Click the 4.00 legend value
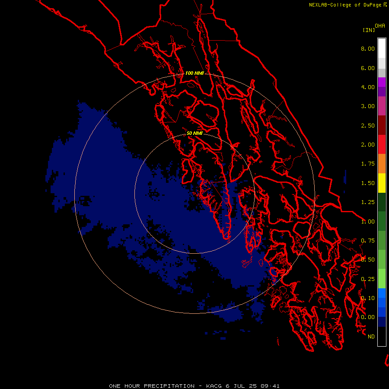Screen dimensions: 389x389 tap(368, 87)
